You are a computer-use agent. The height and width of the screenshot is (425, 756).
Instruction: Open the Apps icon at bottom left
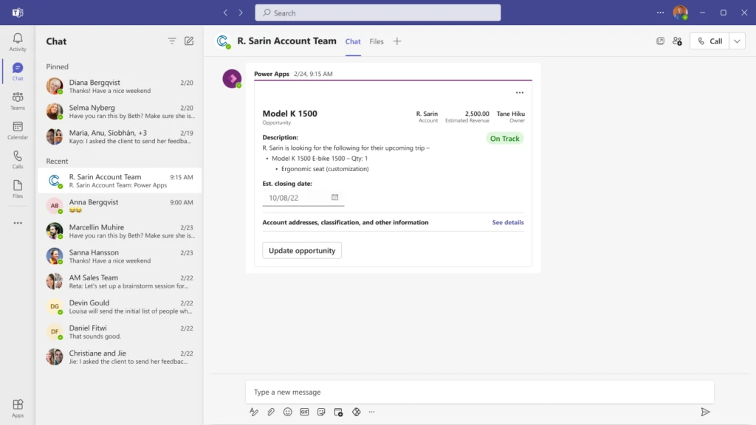[x=17, y=405]
